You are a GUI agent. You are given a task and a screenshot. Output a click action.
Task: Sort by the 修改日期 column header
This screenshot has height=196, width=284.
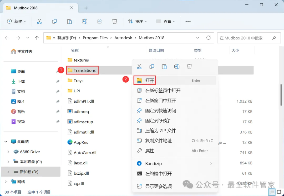pos(156,50)
